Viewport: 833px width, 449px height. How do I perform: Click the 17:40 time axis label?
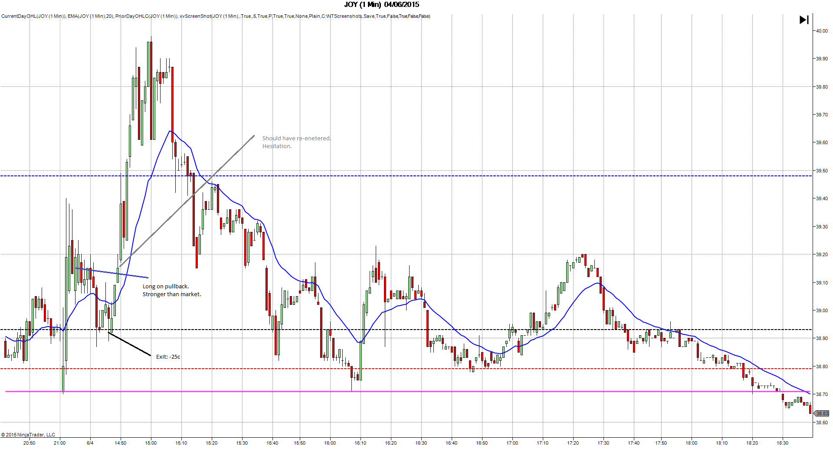[634, 443]
